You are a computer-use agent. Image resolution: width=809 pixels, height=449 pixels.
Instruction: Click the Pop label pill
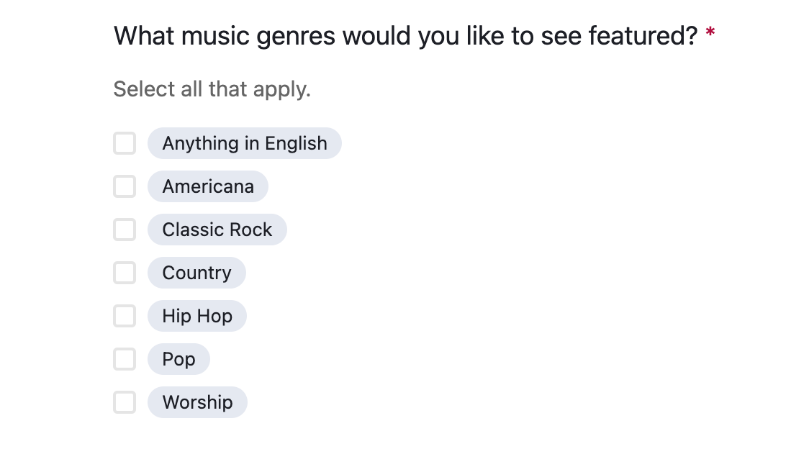coord(178,359)
